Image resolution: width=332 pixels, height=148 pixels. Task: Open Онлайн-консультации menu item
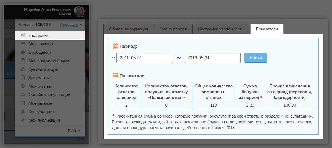(x=49, y=95)
